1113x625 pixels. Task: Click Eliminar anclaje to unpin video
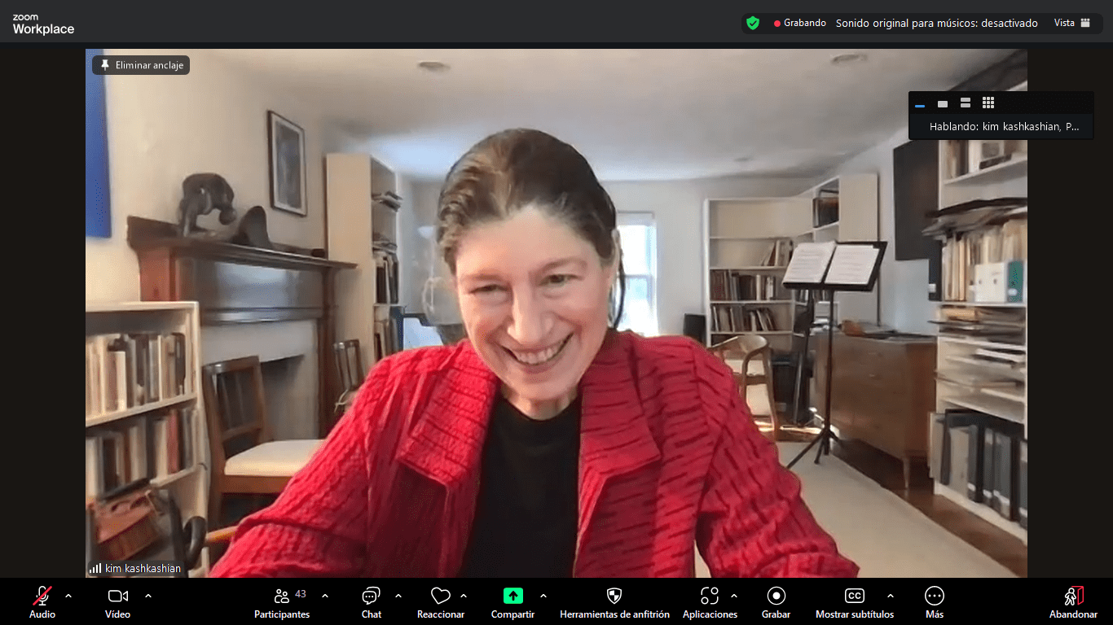pyautogui.click(x=142, y=65)
